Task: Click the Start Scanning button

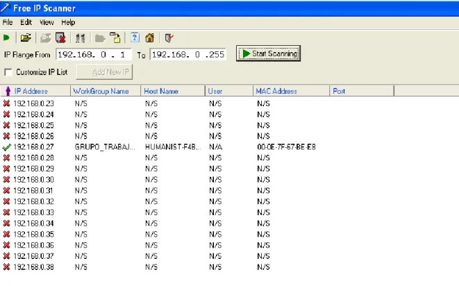Action: [268, 53]
